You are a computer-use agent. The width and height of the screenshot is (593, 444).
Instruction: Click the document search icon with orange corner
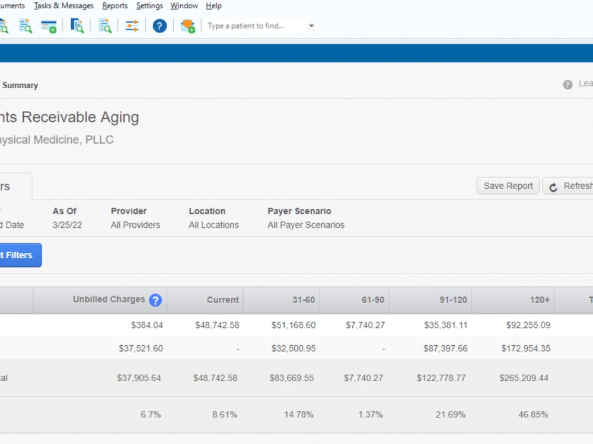(x=25, y=25)
